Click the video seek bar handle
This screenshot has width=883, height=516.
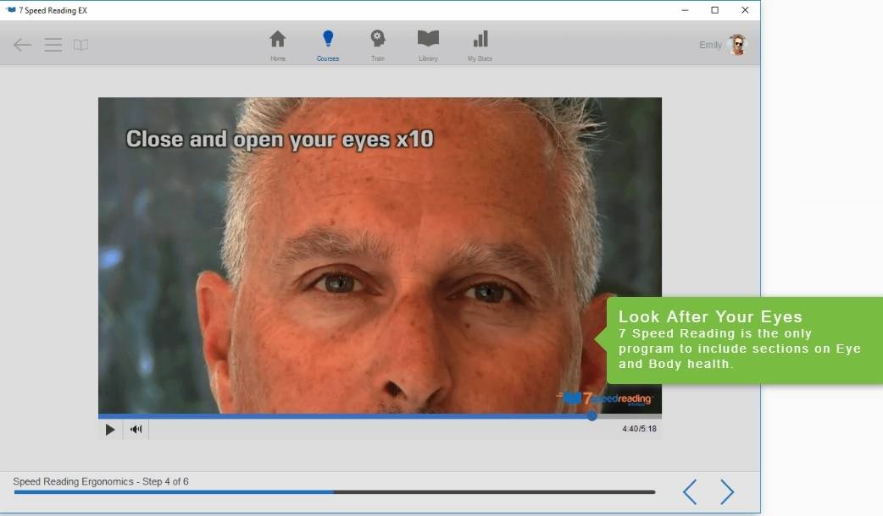click(x=591, y=416)
